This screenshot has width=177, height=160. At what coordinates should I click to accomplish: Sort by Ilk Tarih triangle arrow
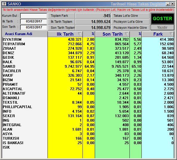tap(80, 34)
